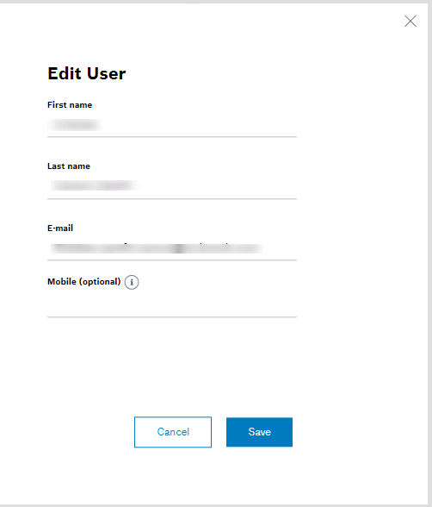Viewport: 432px width, 507px height.
Task: Click the E-mail label text
Action: pyautogui.click(x=60, y=228)
